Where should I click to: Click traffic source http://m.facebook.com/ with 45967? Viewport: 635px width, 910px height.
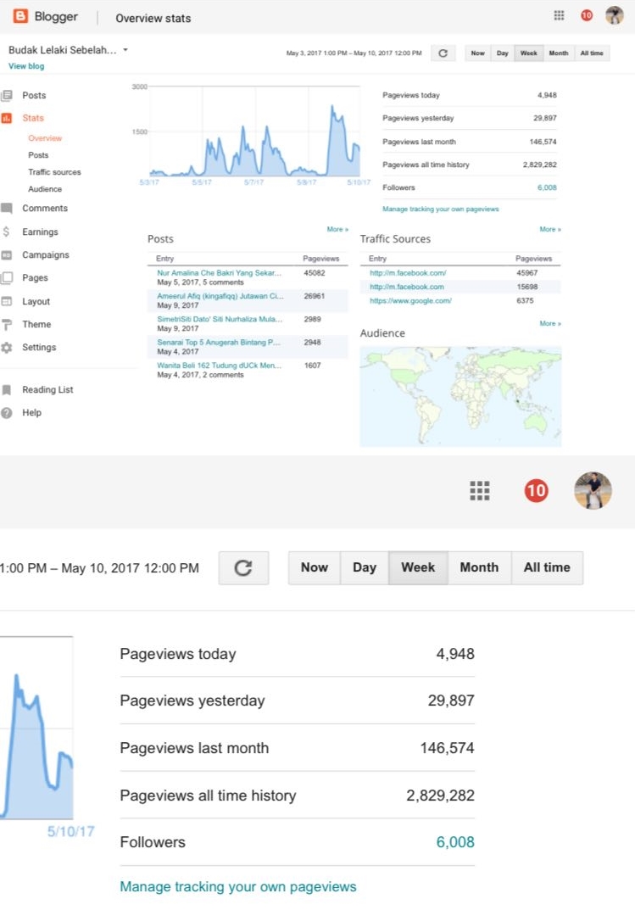[x=408, y=273]
